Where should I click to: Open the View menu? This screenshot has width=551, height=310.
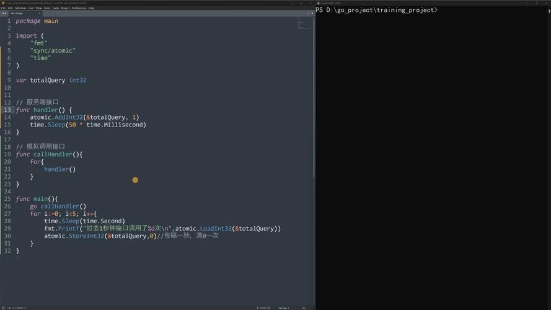click(38, 8)
